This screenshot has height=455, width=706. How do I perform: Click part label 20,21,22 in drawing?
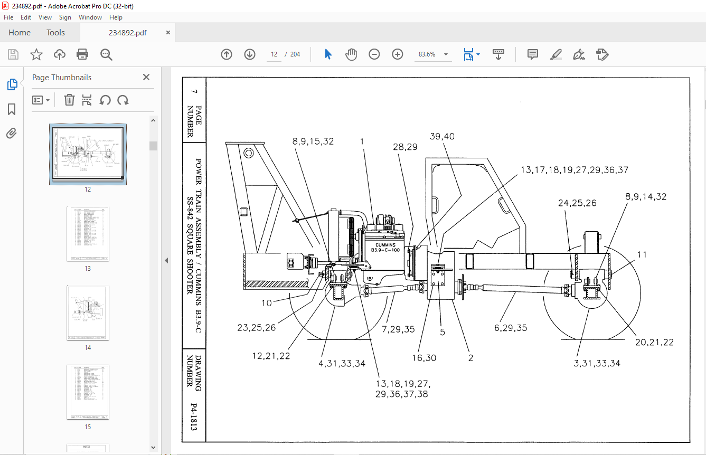pyautogui.click(x=654, y=342)
